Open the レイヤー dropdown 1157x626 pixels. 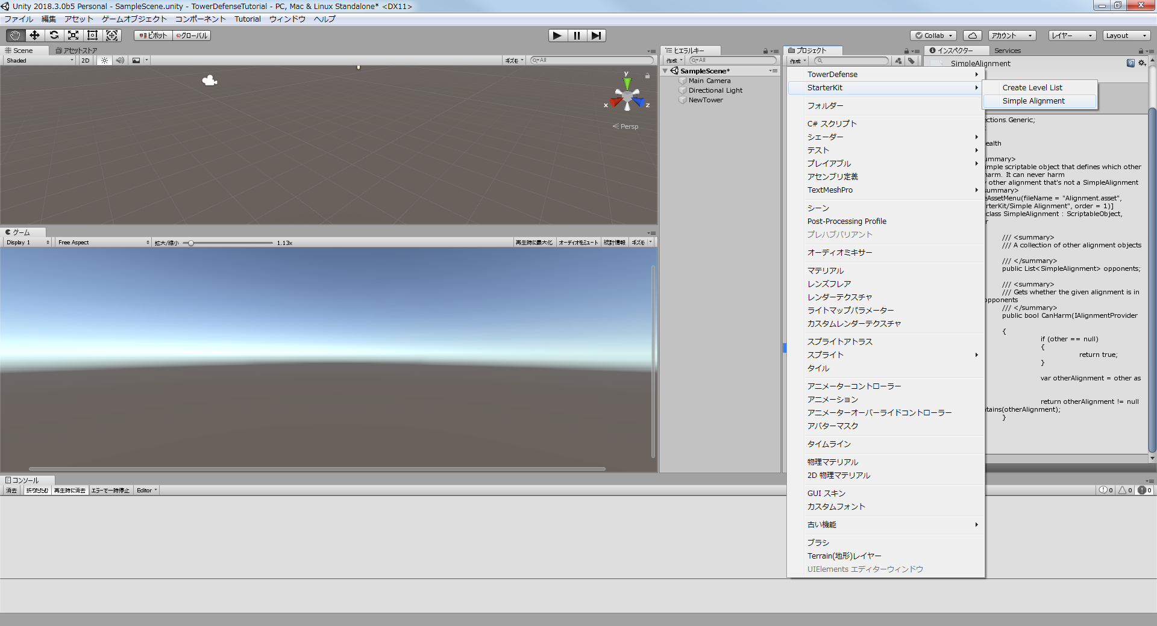coord(1072,36)
